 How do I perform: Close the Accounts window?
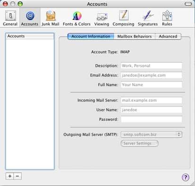click(5, 4)
